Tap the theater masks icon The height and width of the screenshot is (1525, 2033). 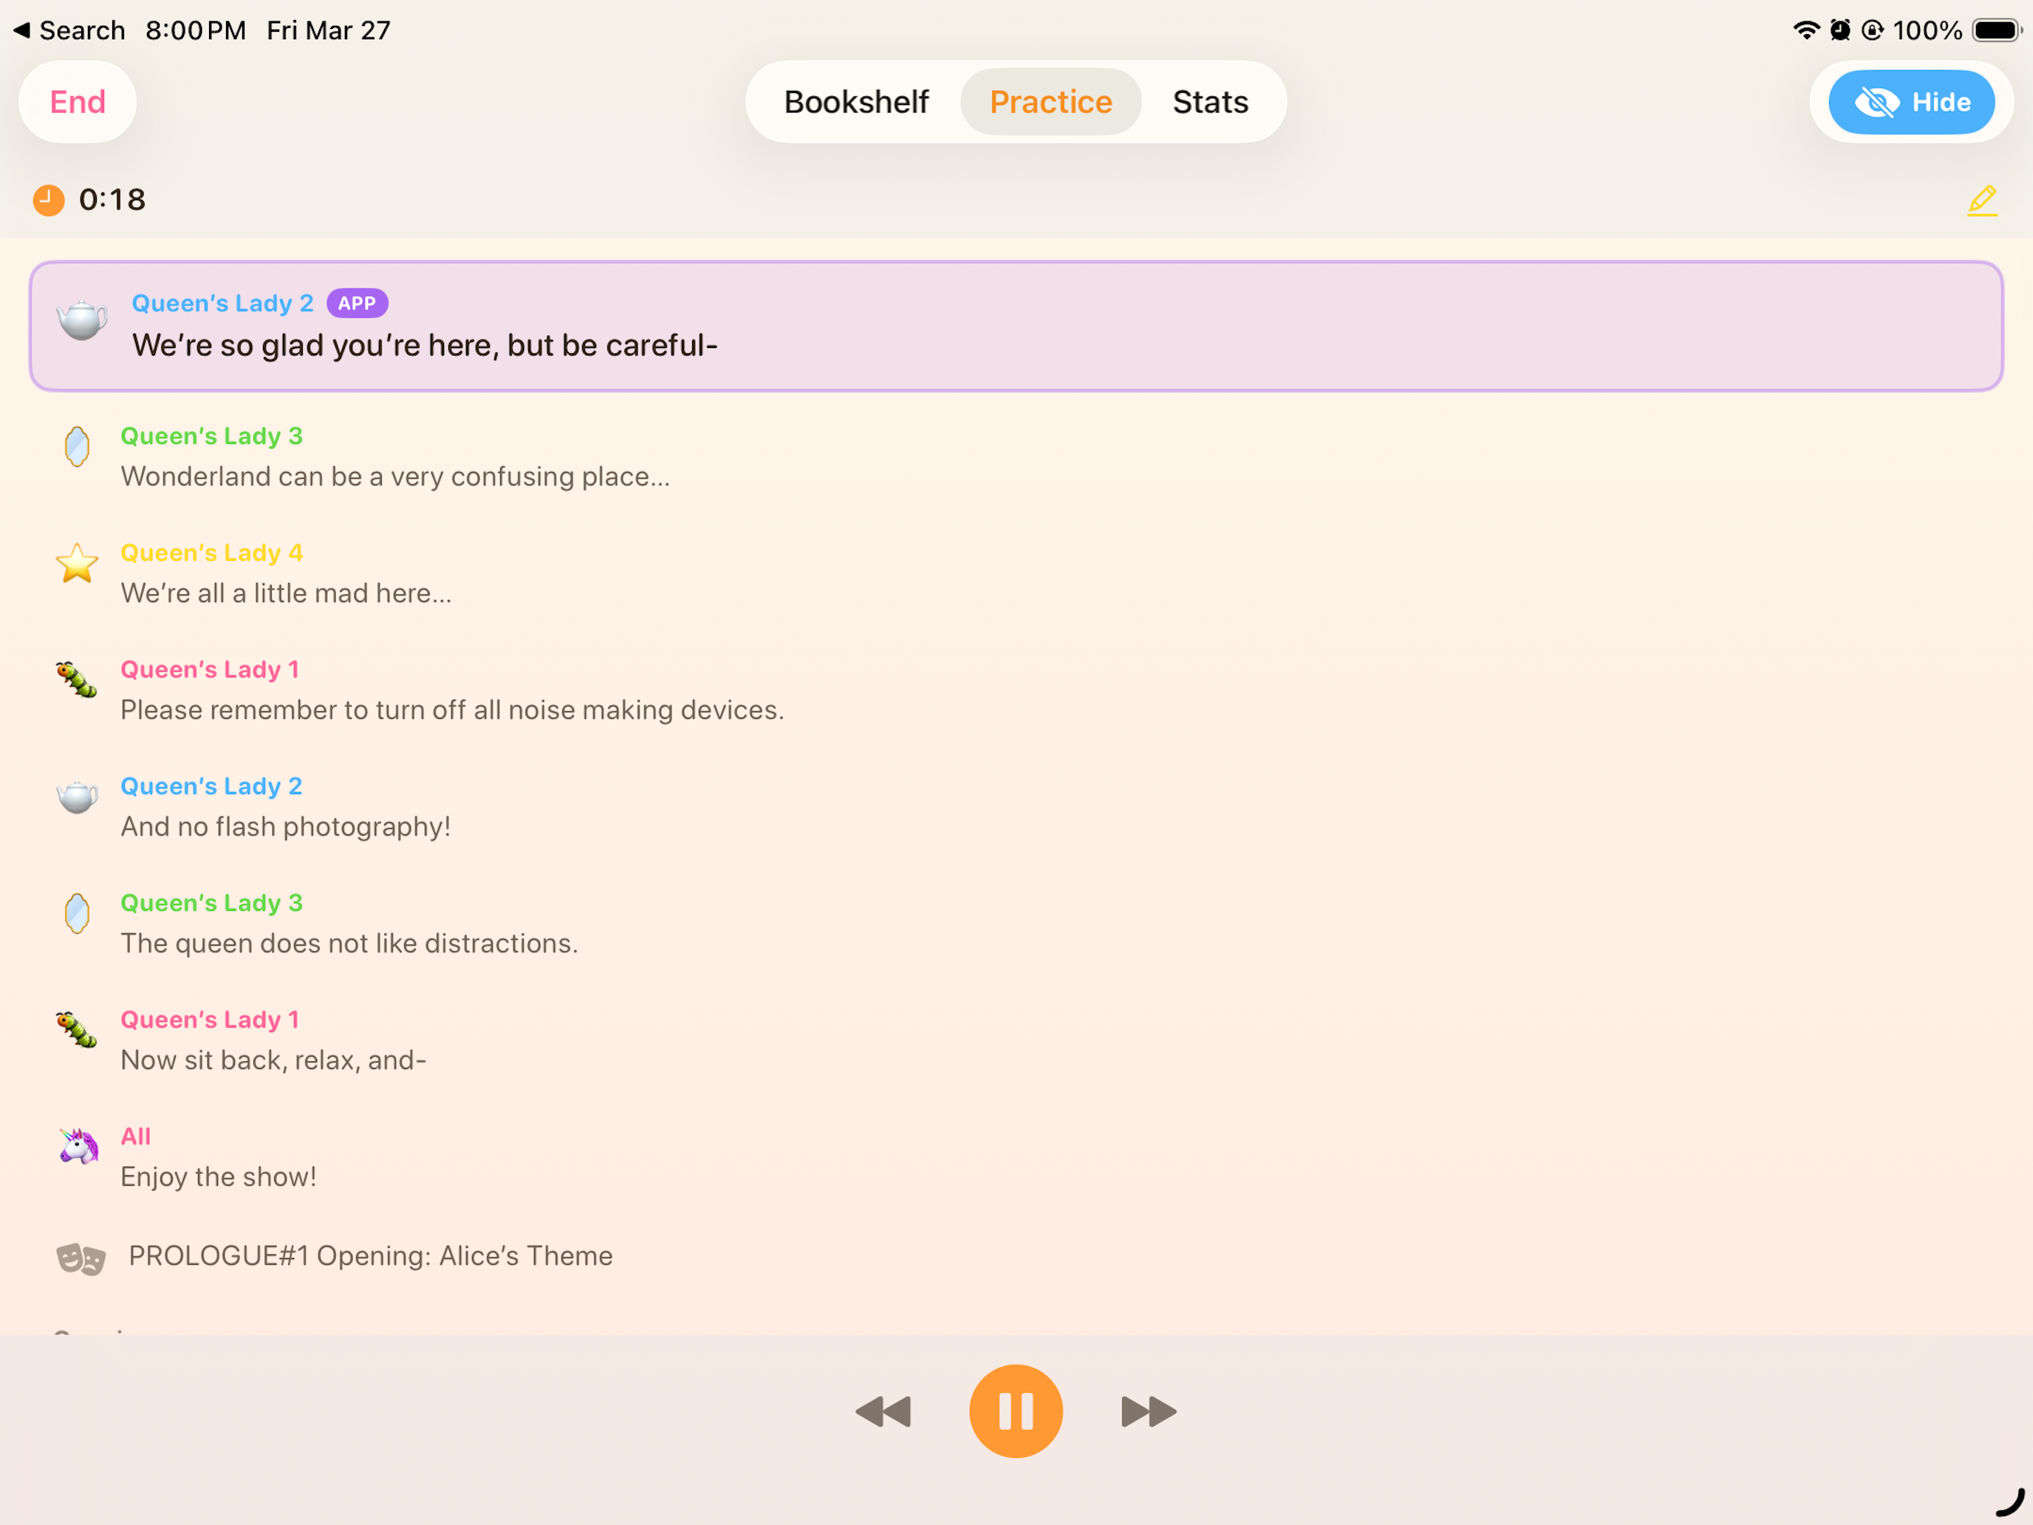point(81,1258)
